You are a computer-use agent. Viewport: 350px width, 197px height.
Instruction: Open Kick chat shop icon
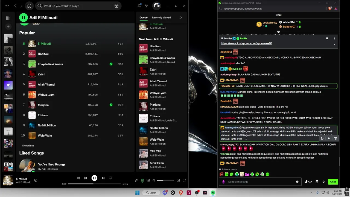point(317,182)
